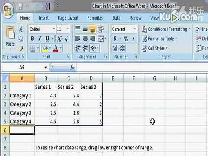The height and width of the screenshot is (156, 208).
Task: Open Format as Table gallery
Action: [159, 39]
